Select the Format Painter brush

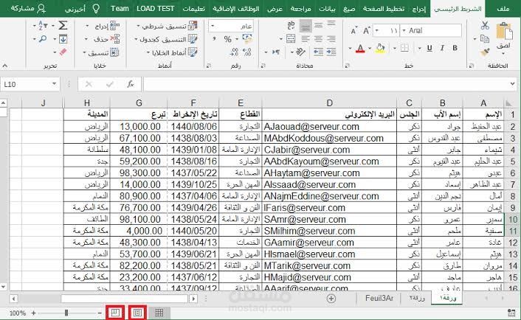(485, 52)
